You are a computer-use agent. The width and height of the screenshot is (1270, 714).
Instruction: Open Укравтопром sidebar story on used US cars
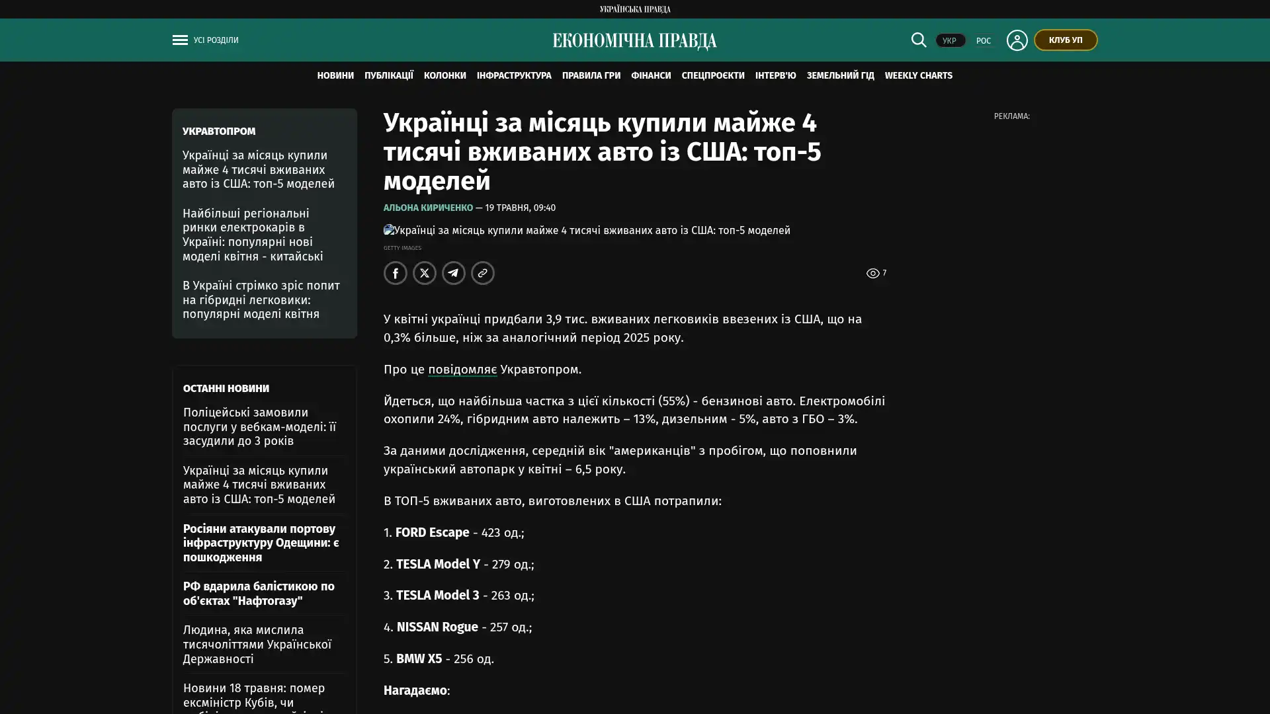[259, 170]
